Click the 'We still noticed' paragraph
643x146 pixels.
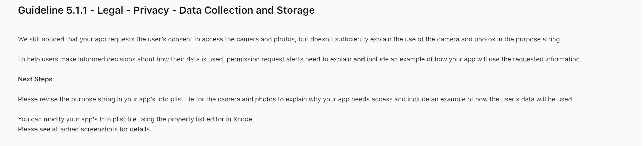click(290, 39)
